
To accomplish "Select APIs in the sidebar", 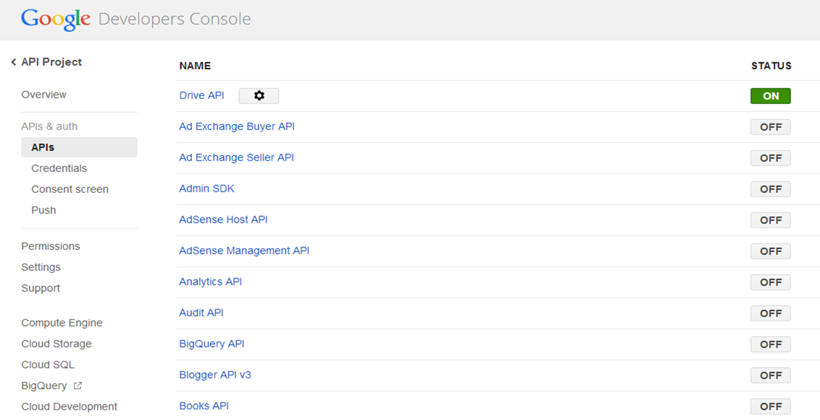I will coord(79,147).
